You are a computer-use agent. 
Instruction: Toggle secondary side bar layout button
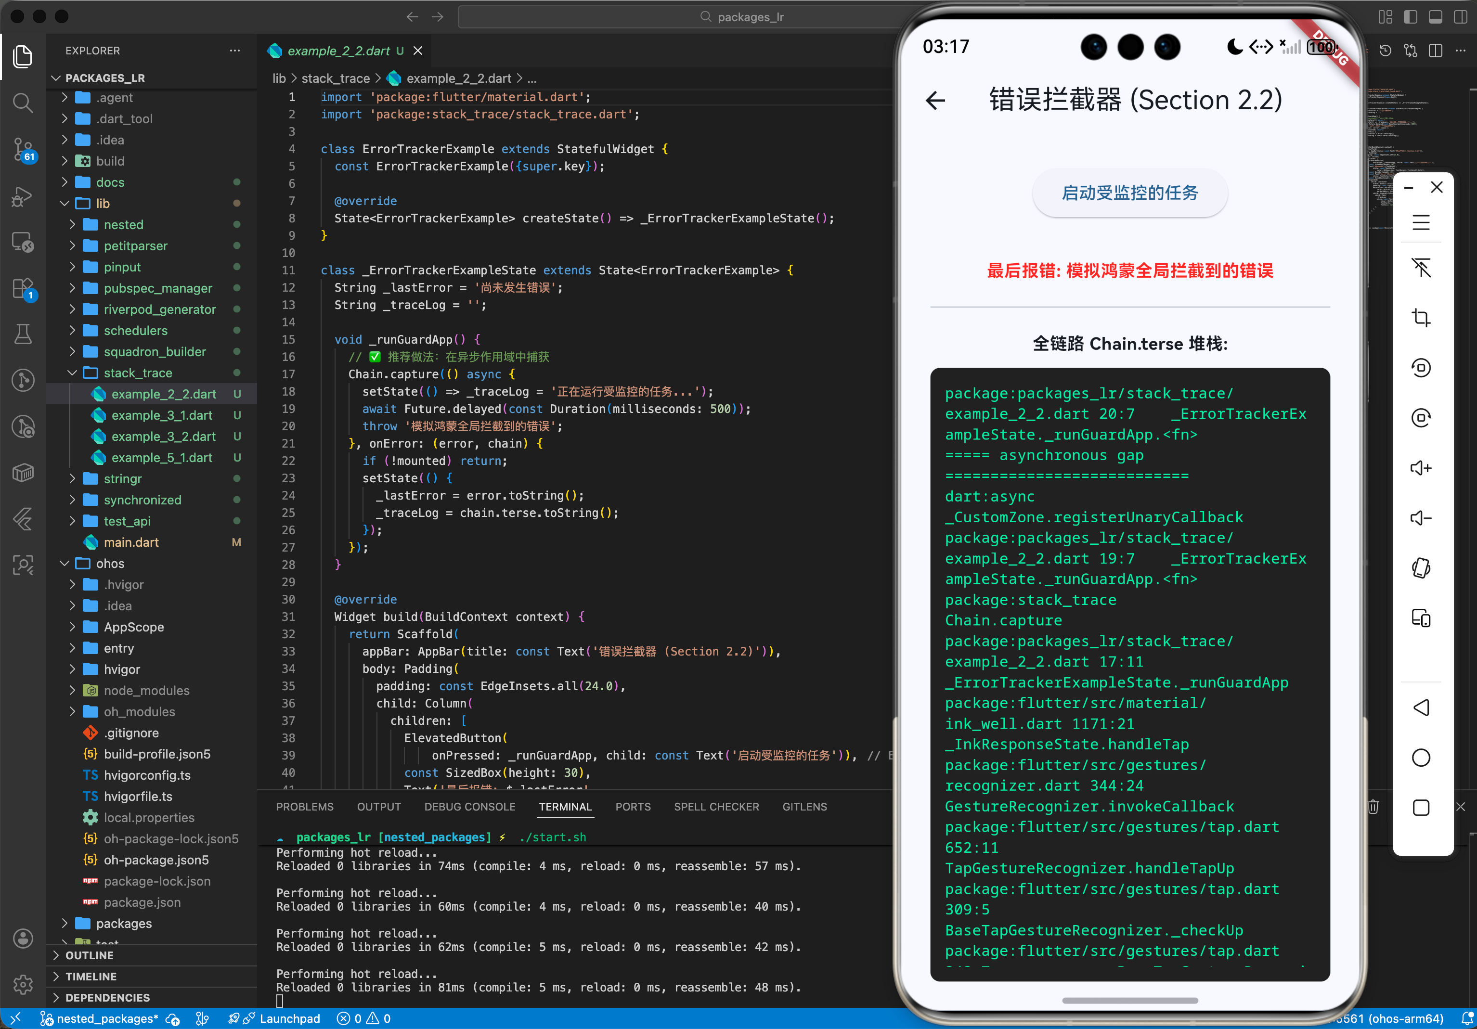tap(1461, 17)
